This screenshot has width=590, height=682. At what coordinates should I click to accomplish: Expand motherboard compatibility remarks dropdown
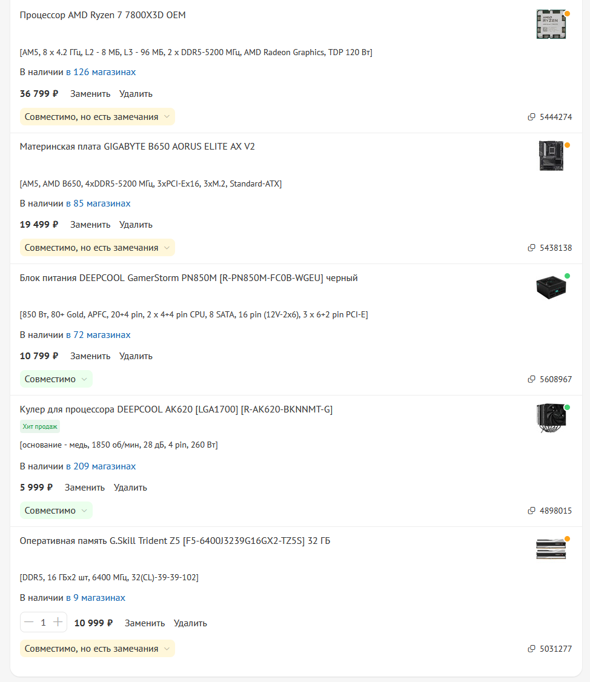pos(98,248)
